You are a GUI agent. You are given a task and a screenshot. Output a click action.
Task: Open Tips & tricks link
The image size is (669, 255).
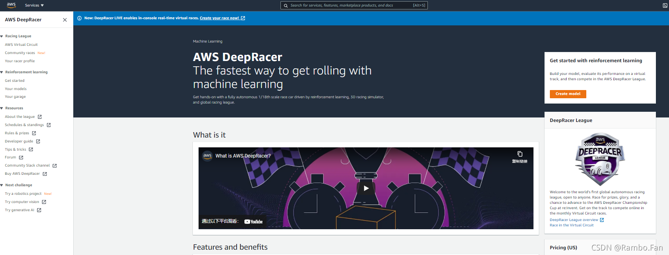click(16, 149)
